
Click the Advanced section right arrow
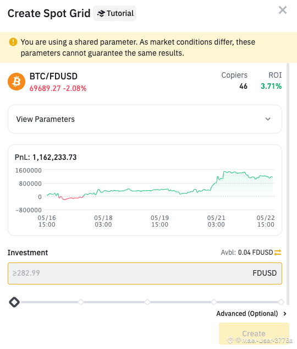coord(285,314)
